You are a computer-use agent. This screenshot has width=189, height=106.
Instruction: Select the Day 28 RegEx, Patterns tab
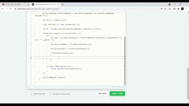tap(45, 4)
